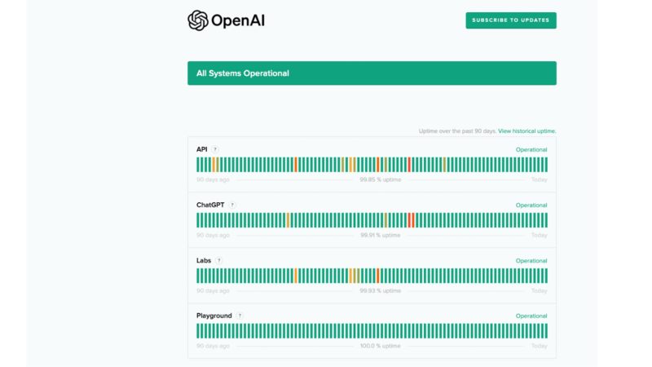
Task: Click the first orange bar in API timeline
Action: (214, 165)
